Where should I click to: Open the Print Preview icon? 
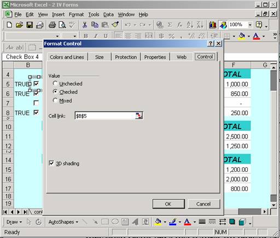coord(62,25)
